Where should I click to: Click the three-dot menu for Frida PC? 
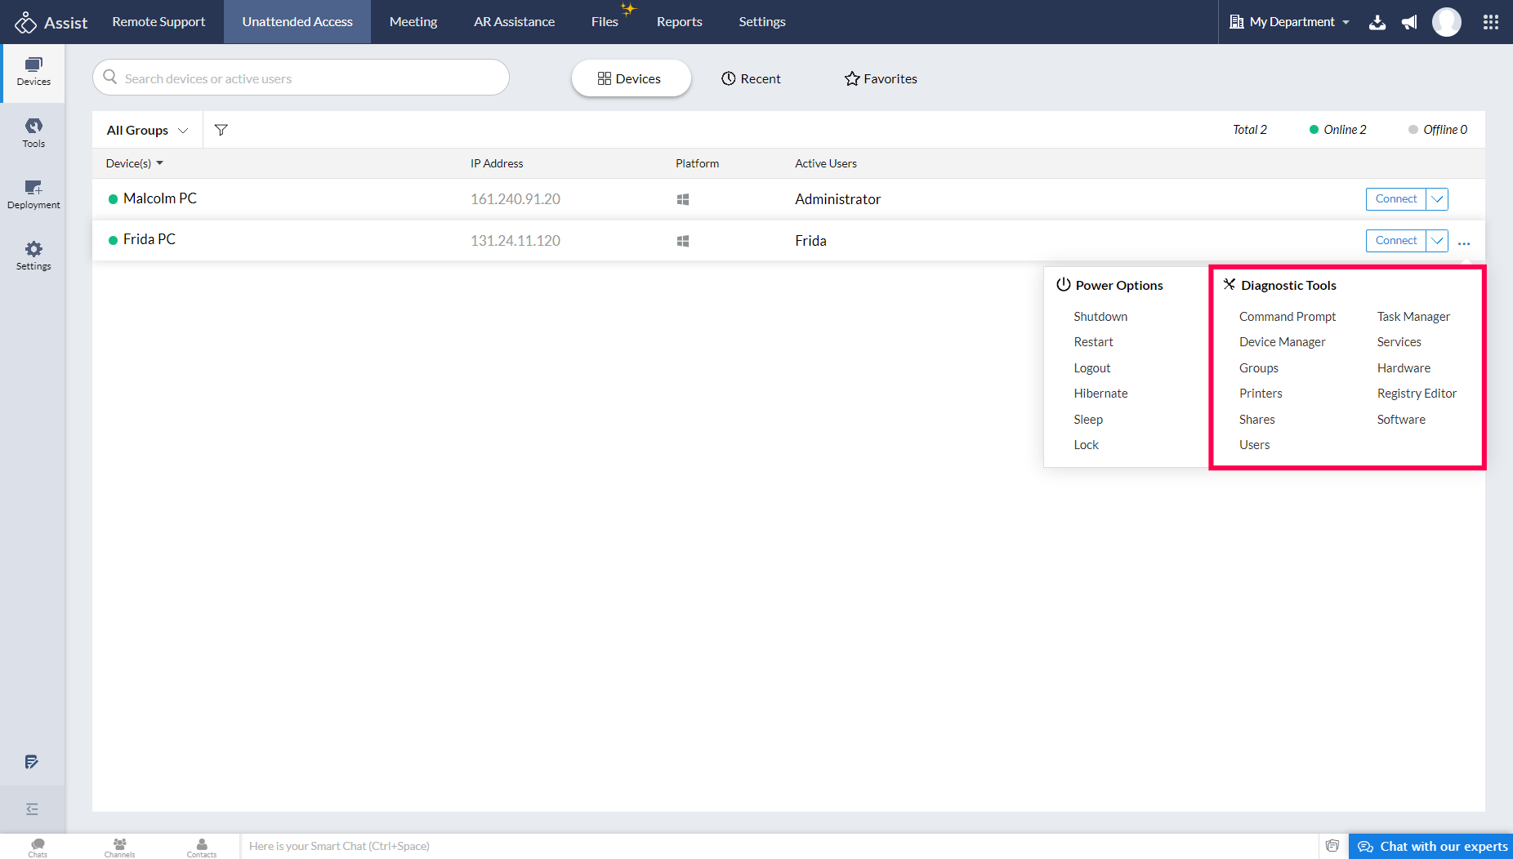pyautogui.click(x=1464, y=243)
